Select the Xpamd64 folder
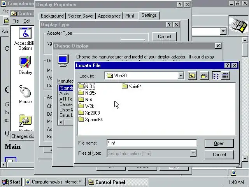The width and height of the screenshot is (249, 187). [x=91, y=120]
